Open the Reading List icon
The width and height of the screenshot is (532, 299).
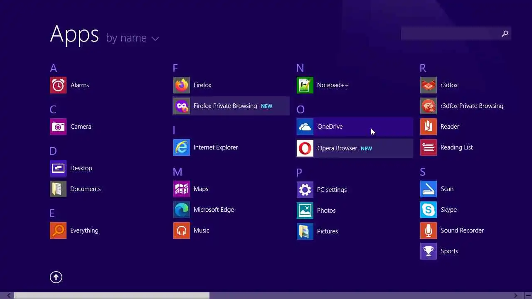coord(429,147)
